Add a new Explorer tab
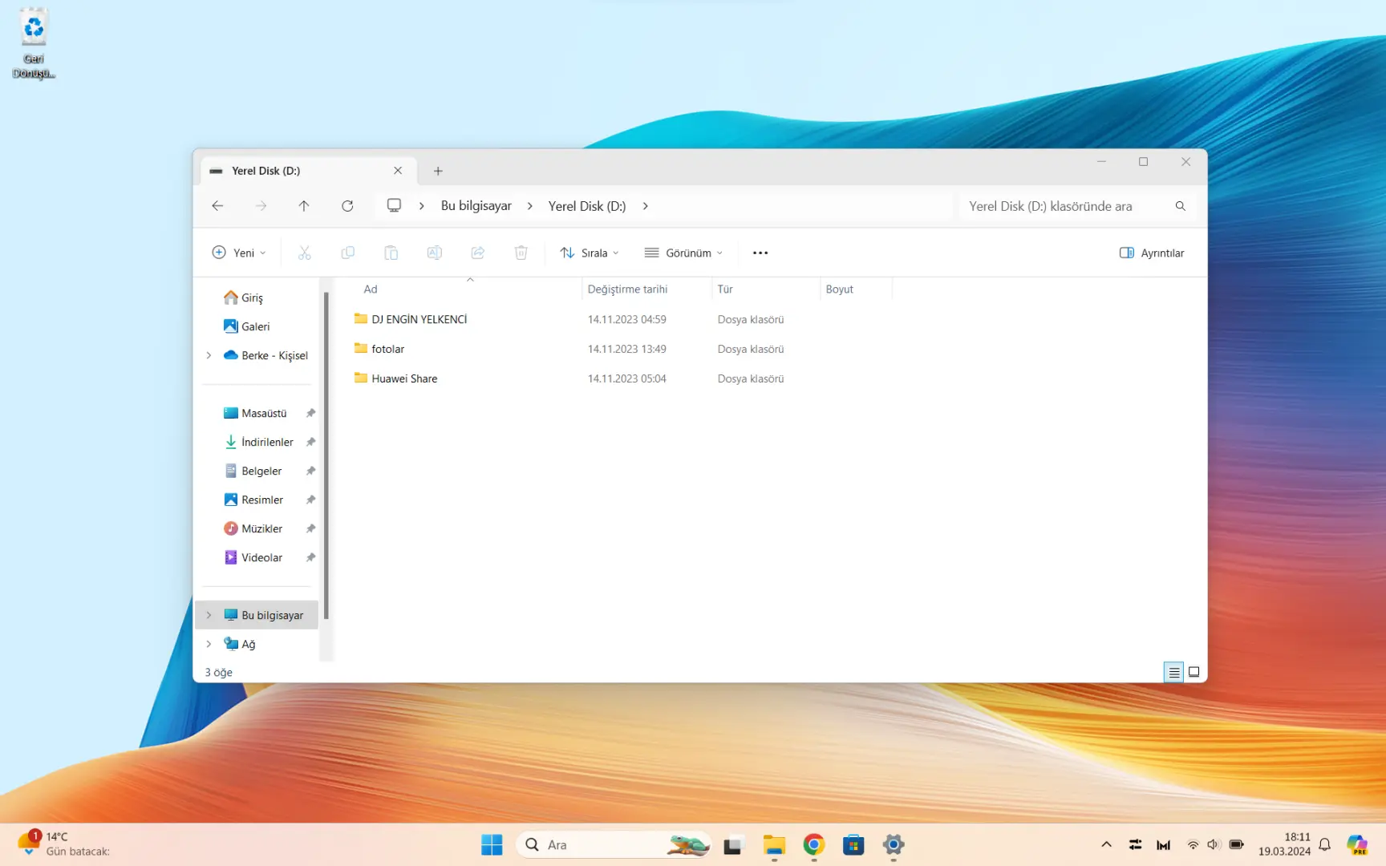Viewport: 1386px width, 866px height. 438,171
